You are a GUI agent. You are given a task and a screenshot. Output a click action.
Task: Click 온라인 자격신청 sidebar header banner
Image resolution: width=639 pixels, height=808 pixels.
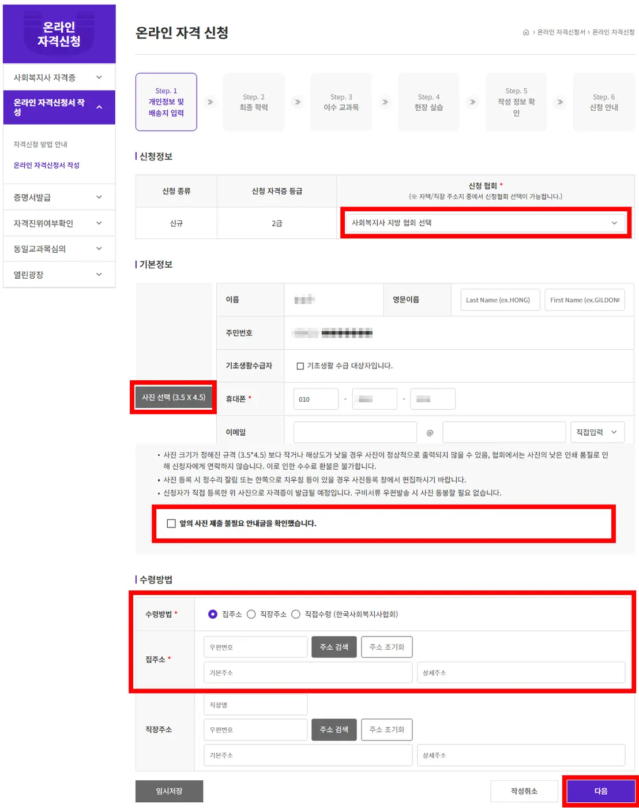59,34
